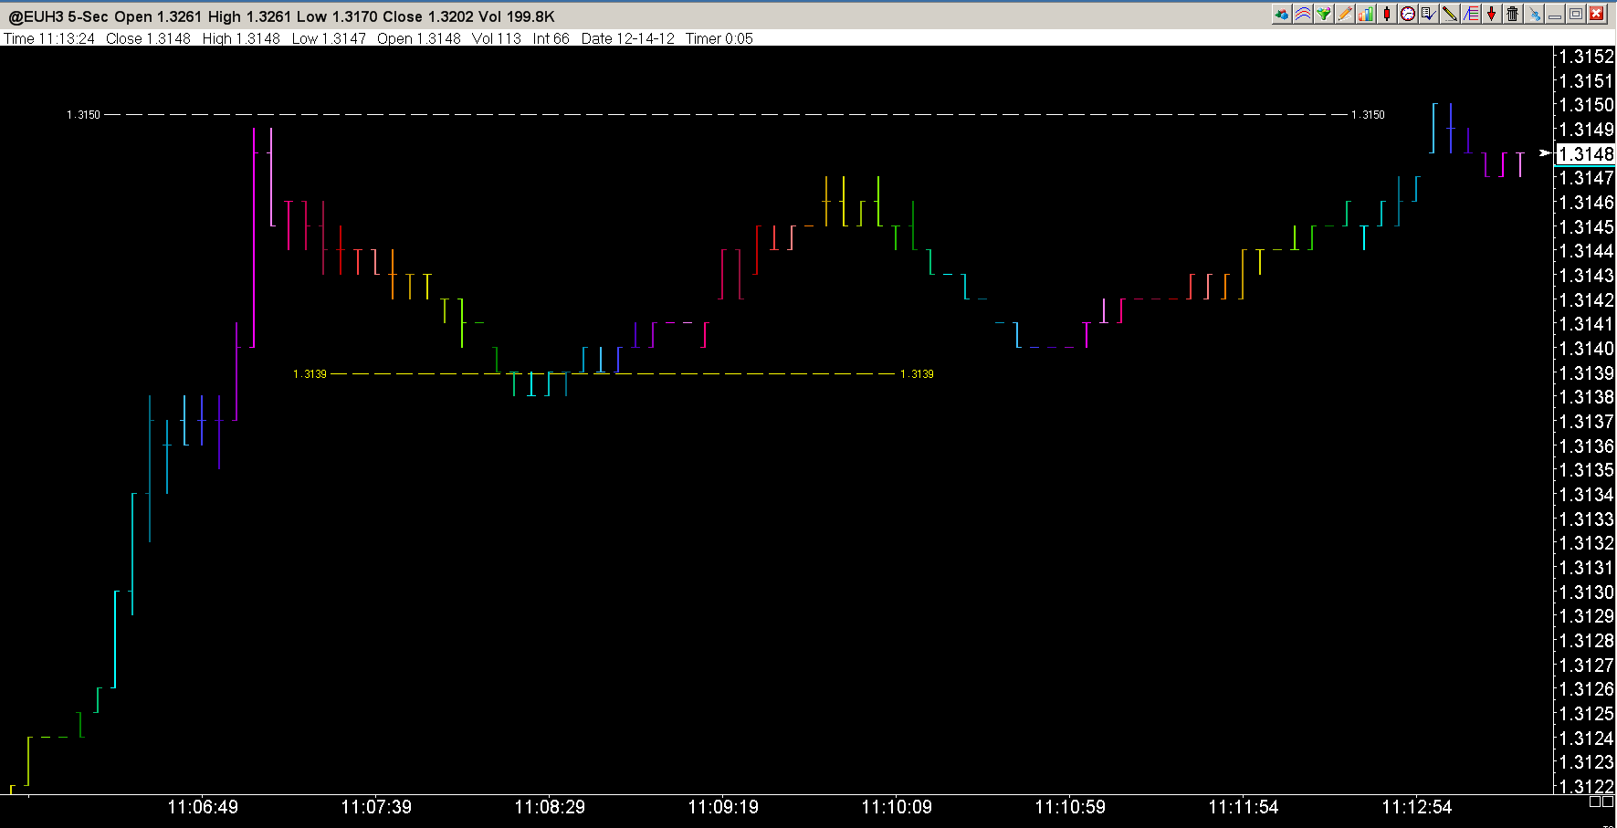Click the 11:10:59 time axis label

click(x=1070, y=807)
